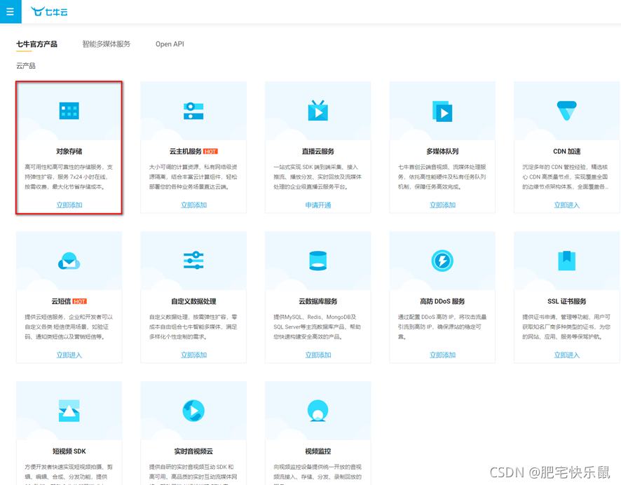Screen dimensions: 621x485
Task: Click the CDN 加速 title text
Action: (567, 151)
